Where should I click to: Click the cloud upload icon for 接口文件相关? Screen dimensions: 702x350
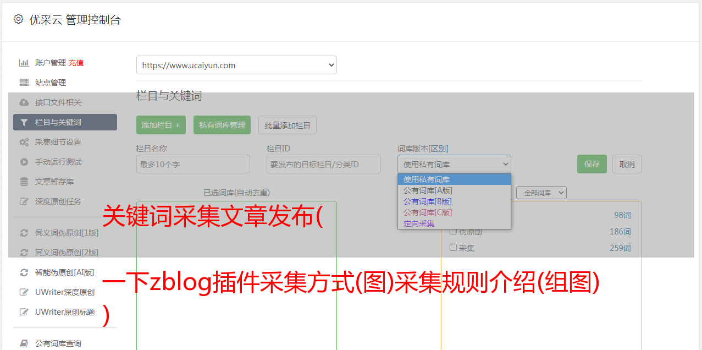(x=24, y=102)
